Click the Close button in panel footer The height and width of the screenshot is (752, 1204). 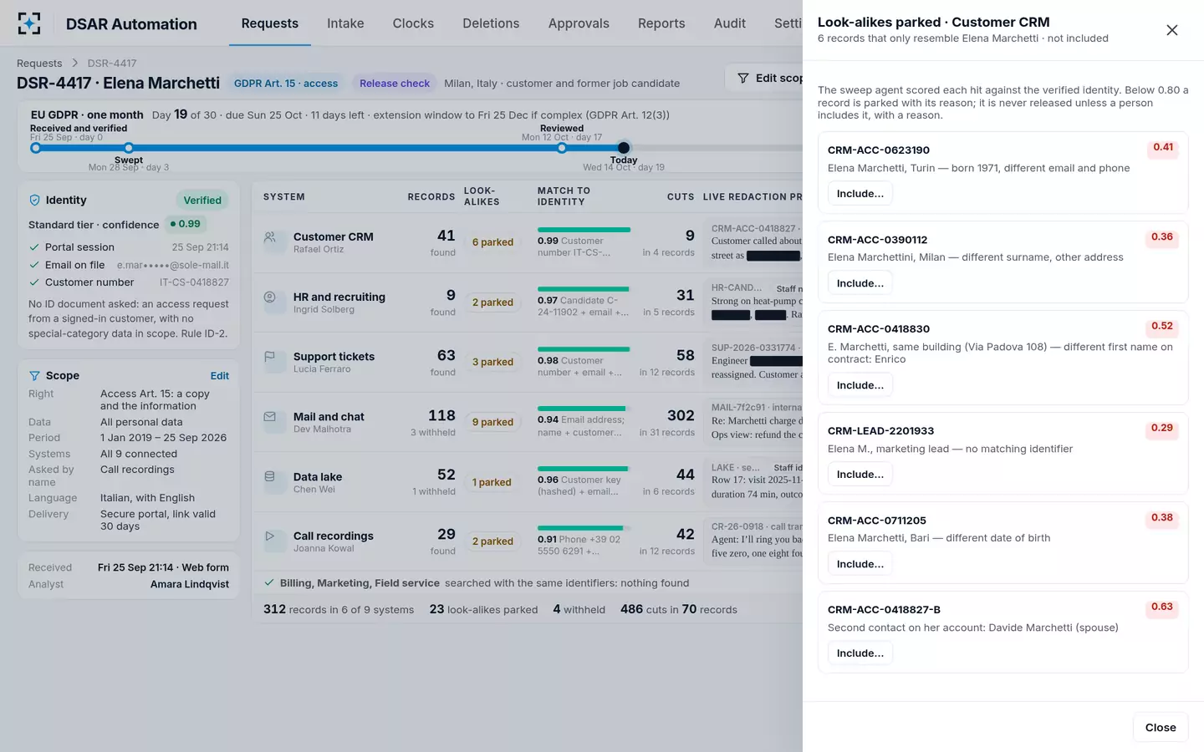(x=1161, y=728)
